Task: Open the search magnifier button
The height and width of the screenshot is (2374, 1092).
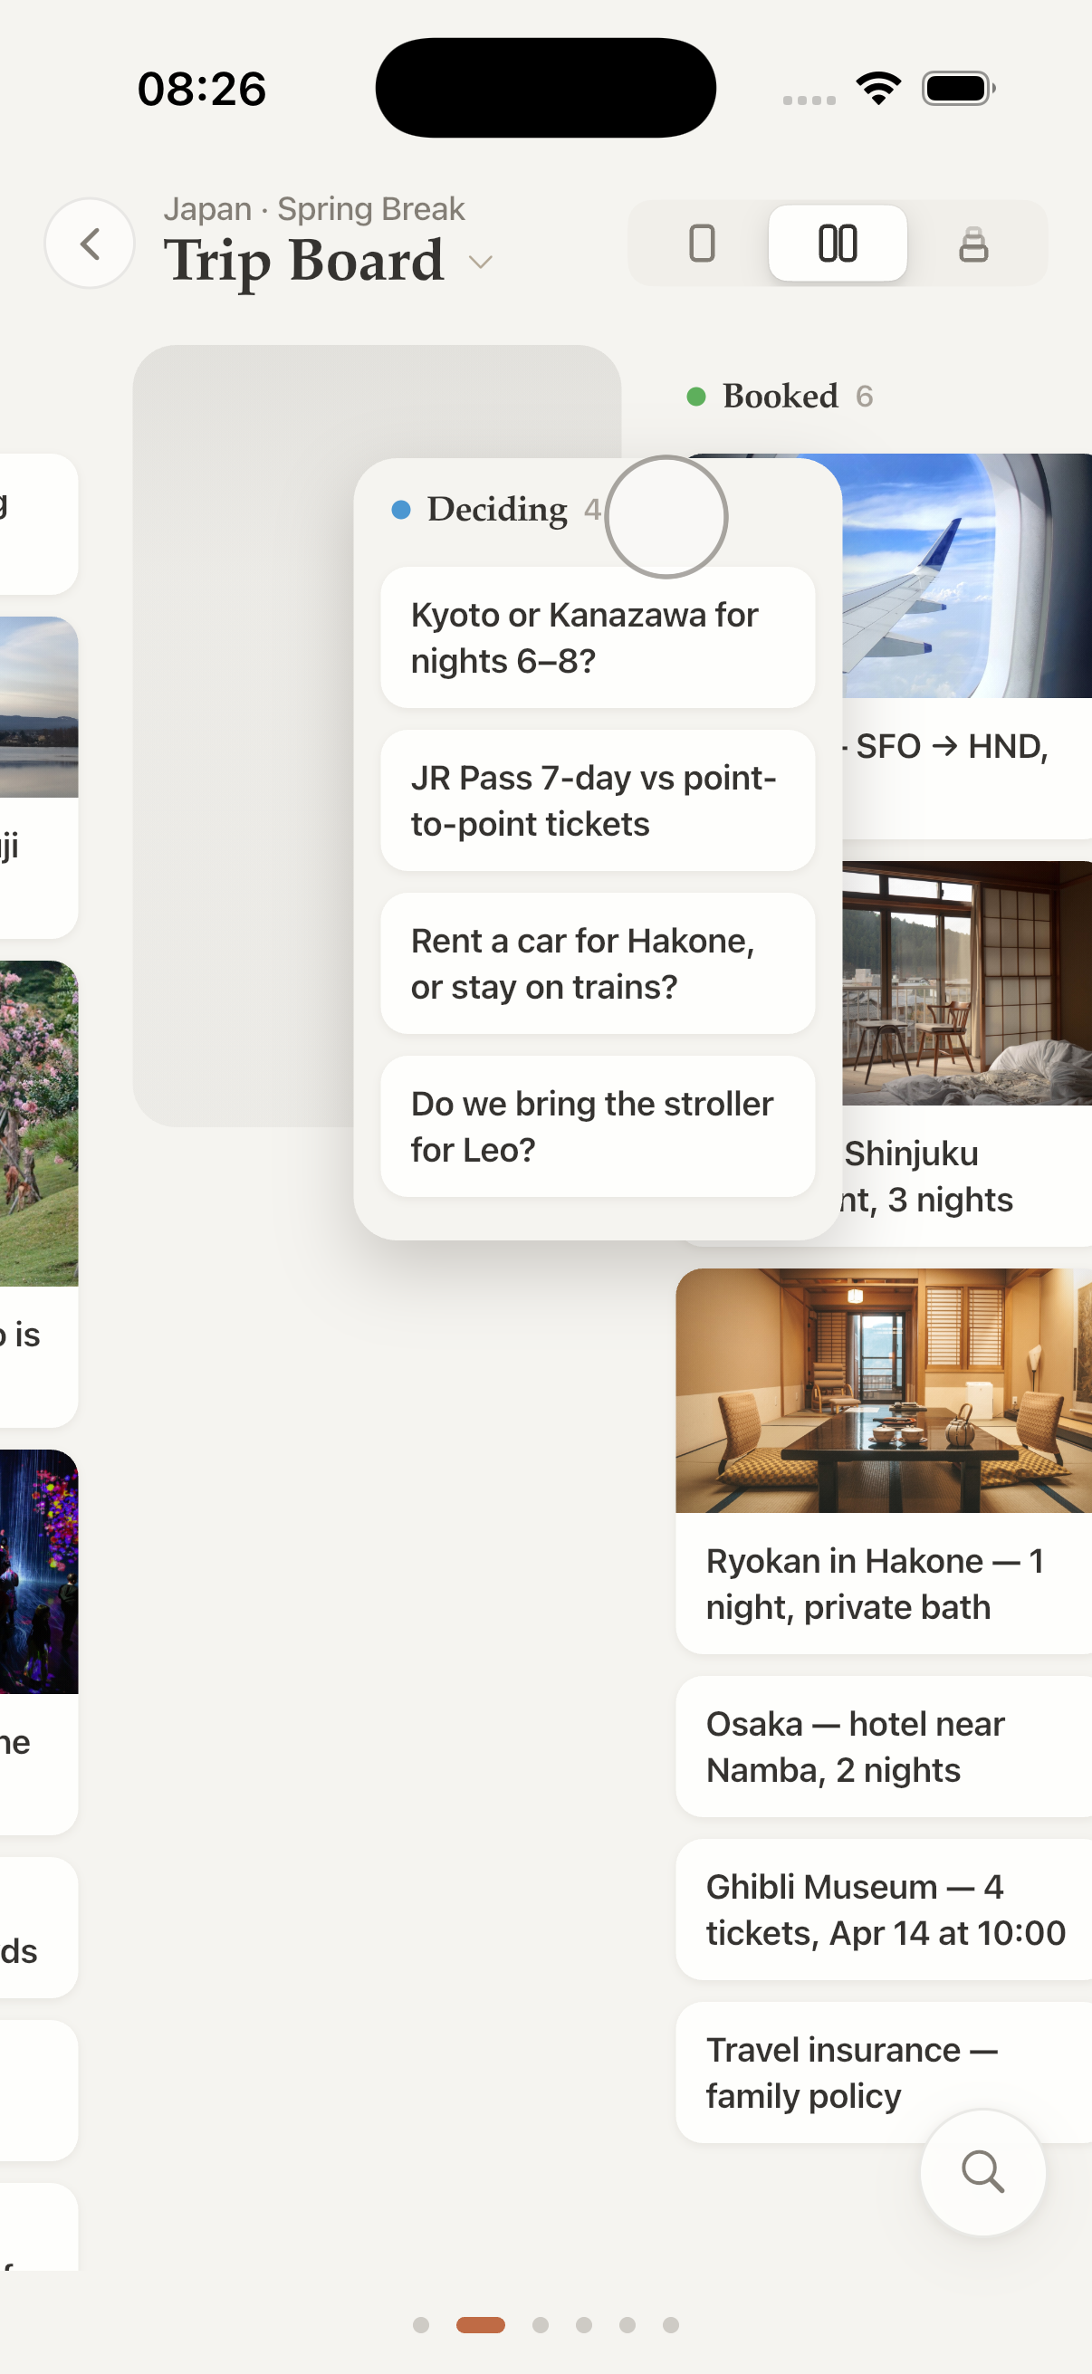Action: click(982, 2172)
